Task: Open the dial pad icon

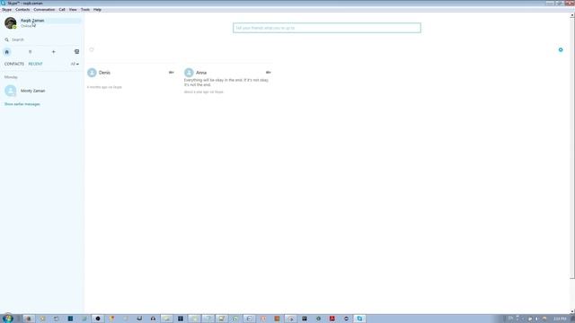Action: [30, 52]
